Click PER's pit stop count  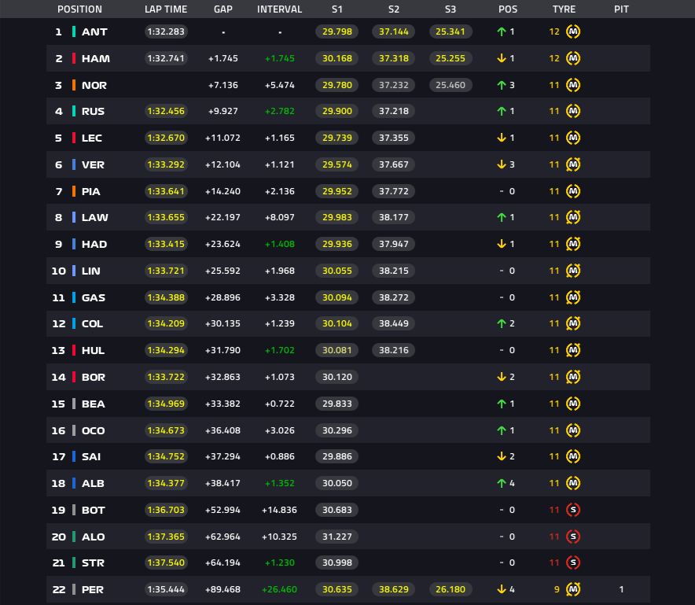(x=621, y=589)
